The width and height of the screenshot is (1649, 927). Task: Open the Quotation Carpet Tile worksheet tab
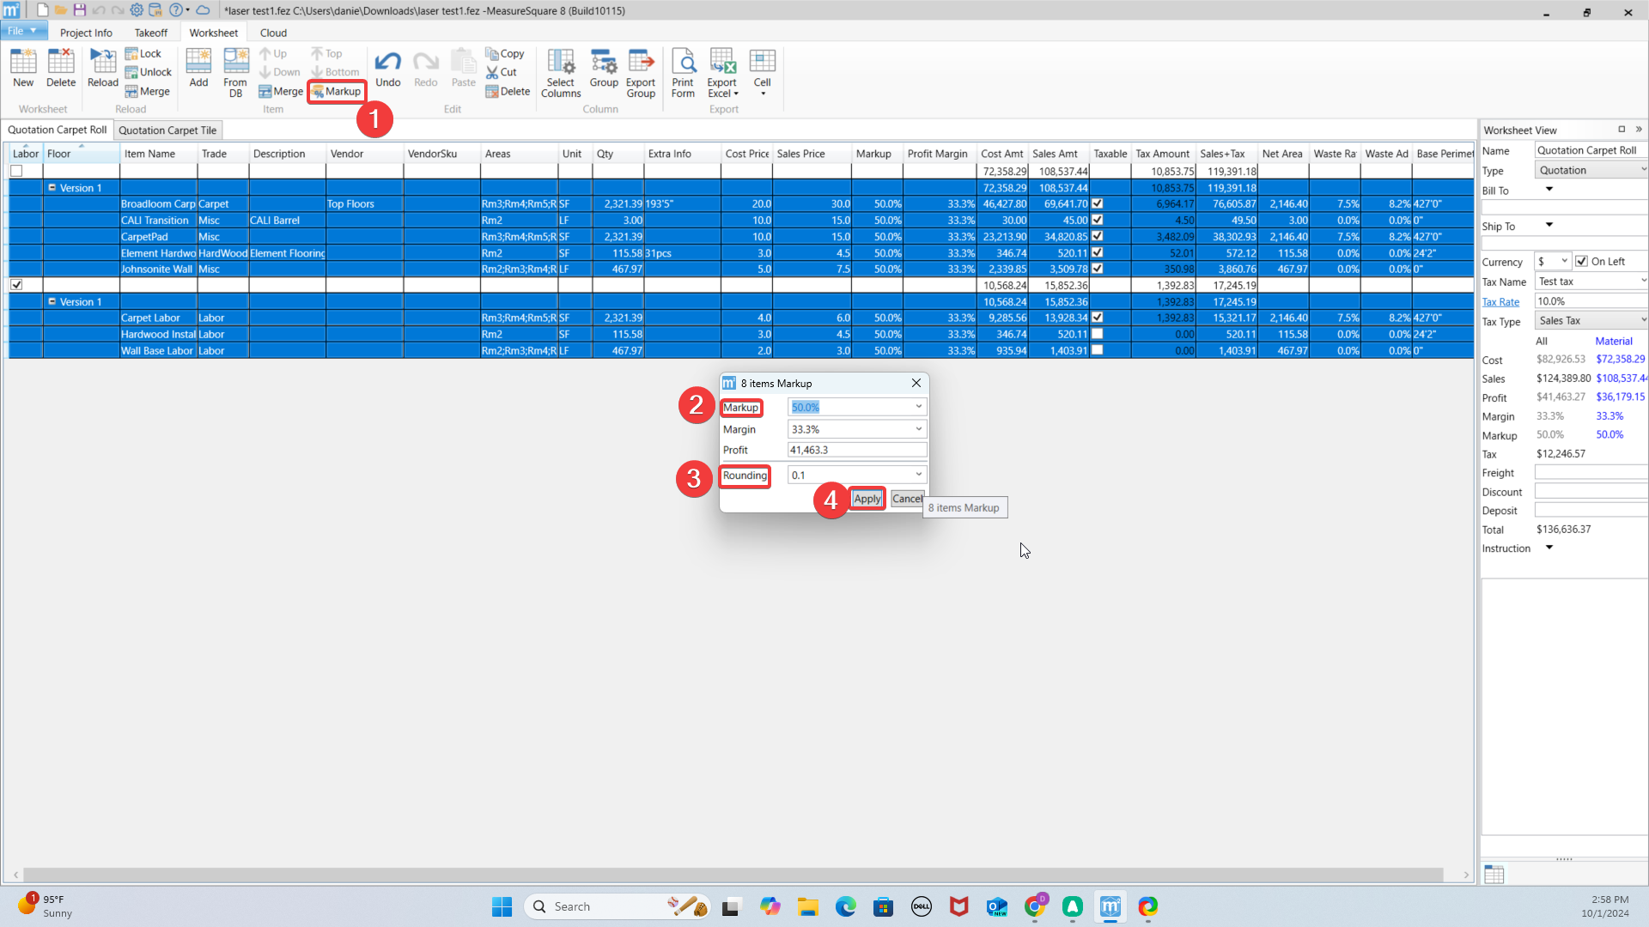click(x=167, y=130)
